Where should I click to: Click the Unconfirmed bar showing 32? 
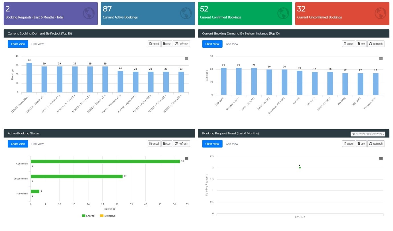click(77, 176)
